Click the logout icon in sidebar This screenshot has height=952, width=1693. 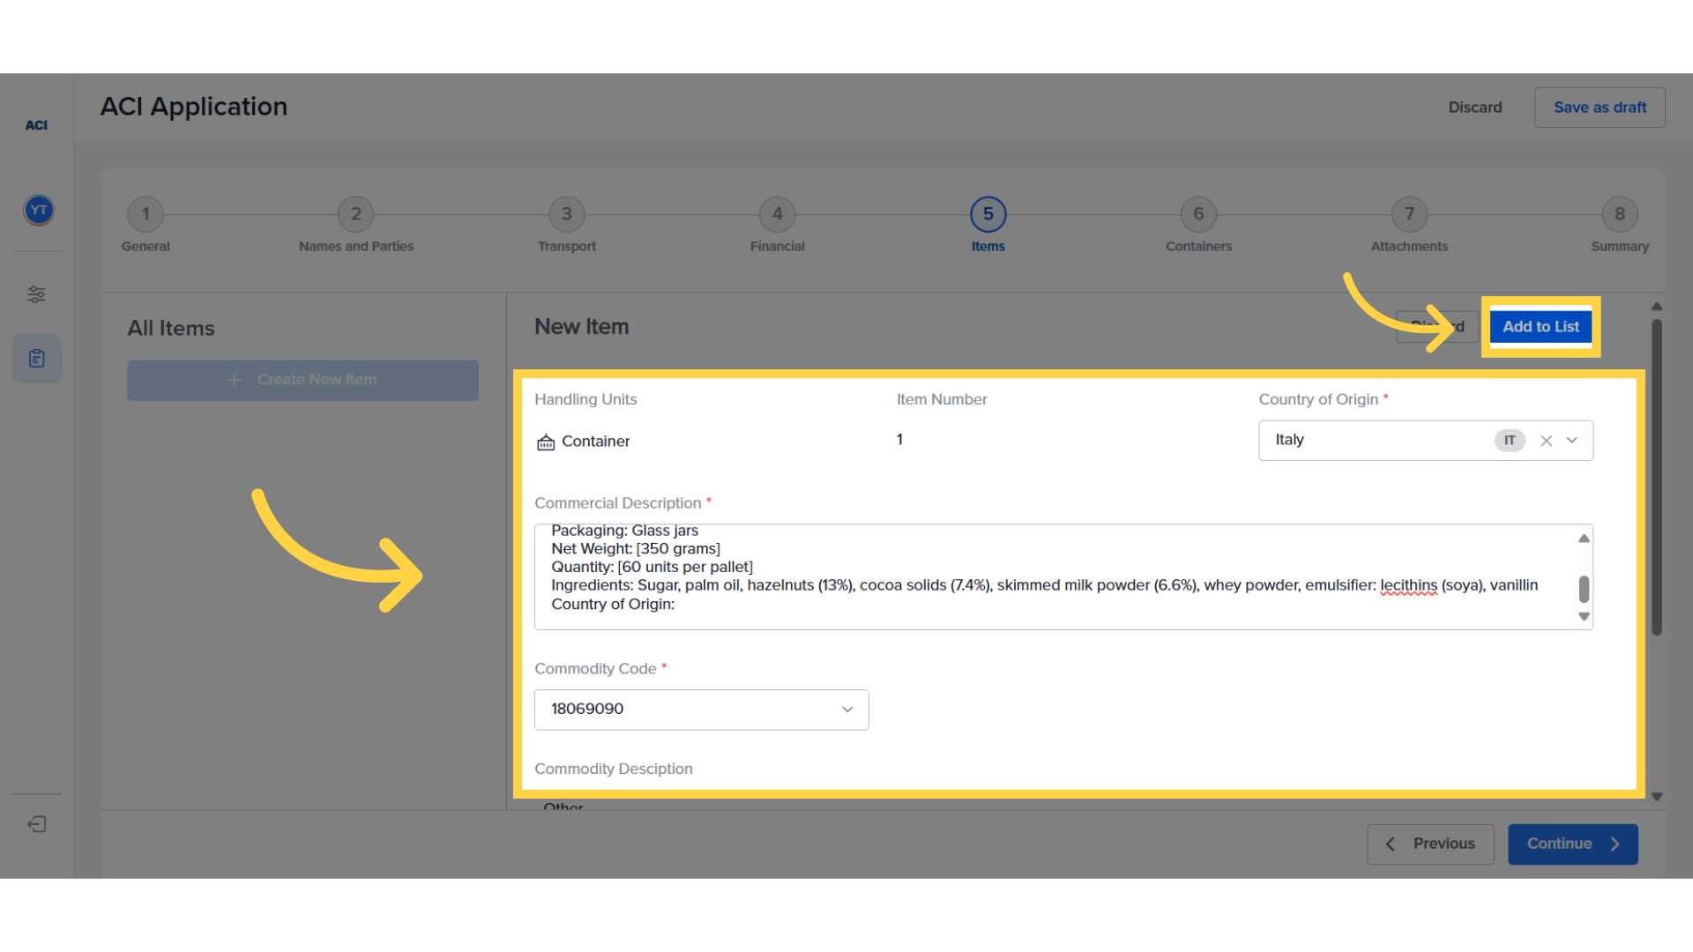pos(36,824)
